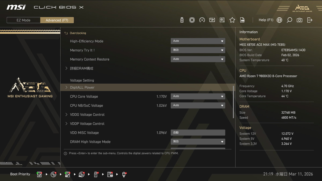
Task: Select the network boot device icon
Action: click(x=124, y=175)
